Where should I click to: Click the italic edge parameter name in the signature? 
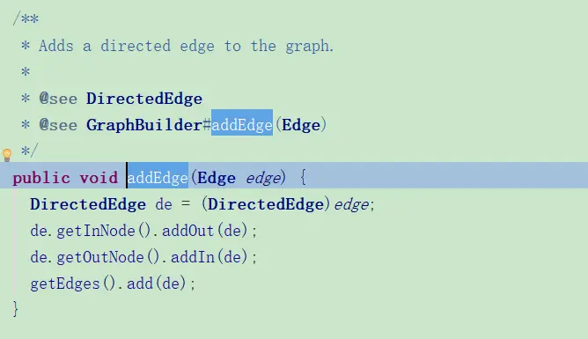263,178
